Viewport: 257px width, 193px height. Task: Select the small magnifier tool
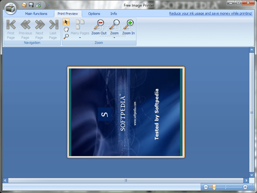[66, 36]
